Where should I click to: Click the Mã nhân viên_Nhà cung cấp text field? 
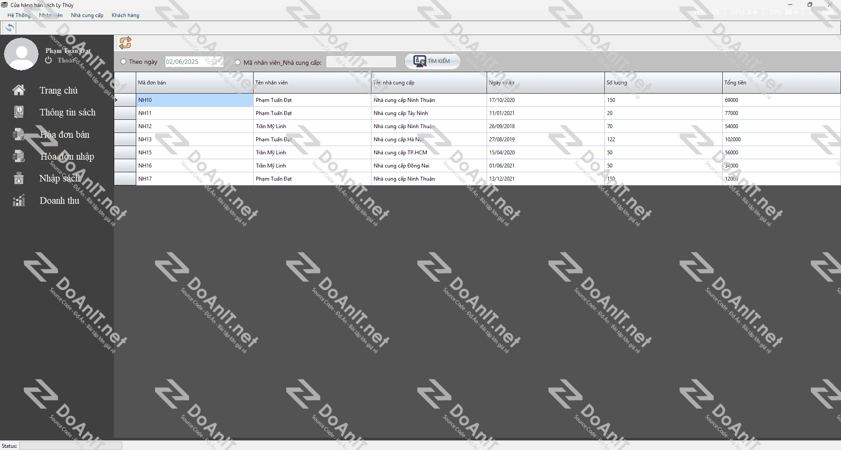pyautogui.click(x=361, y=62)
